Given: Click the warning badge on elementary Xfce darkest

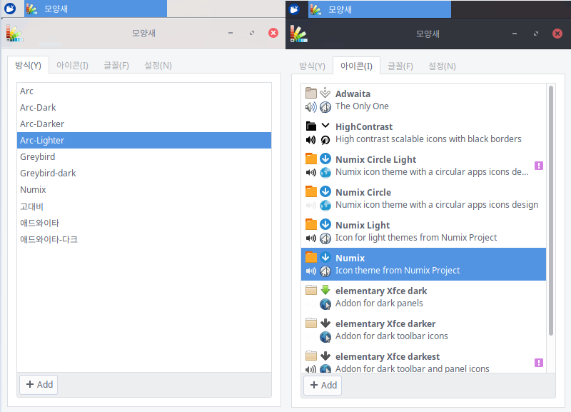Looking at the screenshot, I should (539, 363).
